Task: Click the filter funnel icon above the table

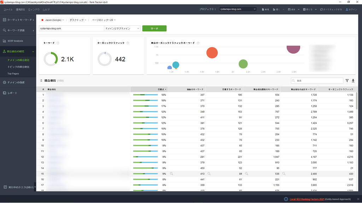Action: [x=347, y=81]
